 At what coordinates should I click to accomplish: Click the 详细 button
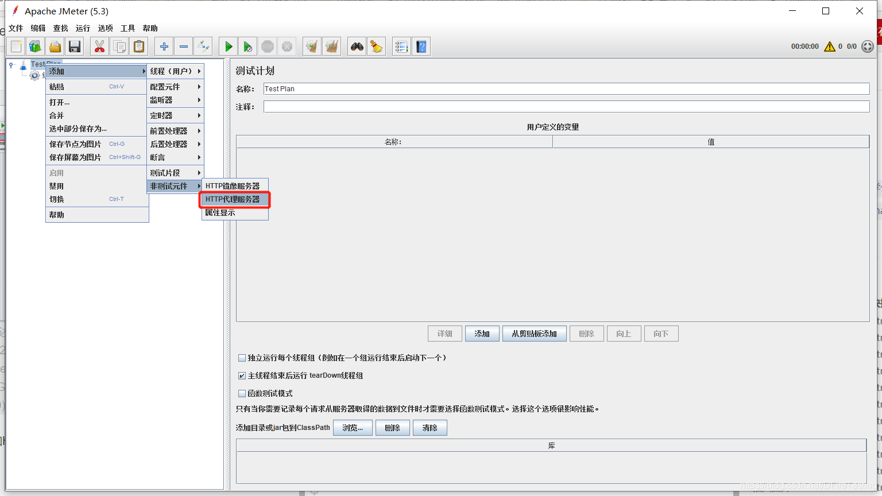pyautogui.click(x=445, y=334)
